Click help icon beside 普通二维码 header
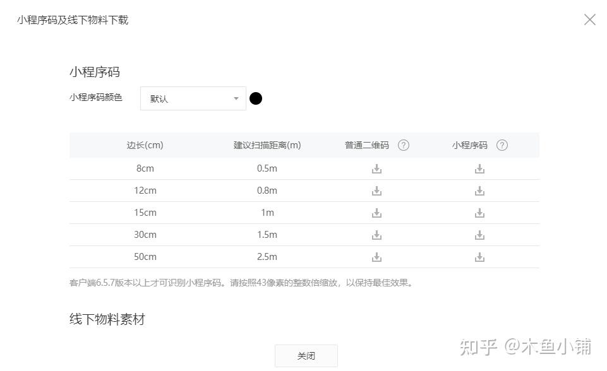 coord(404,145)
